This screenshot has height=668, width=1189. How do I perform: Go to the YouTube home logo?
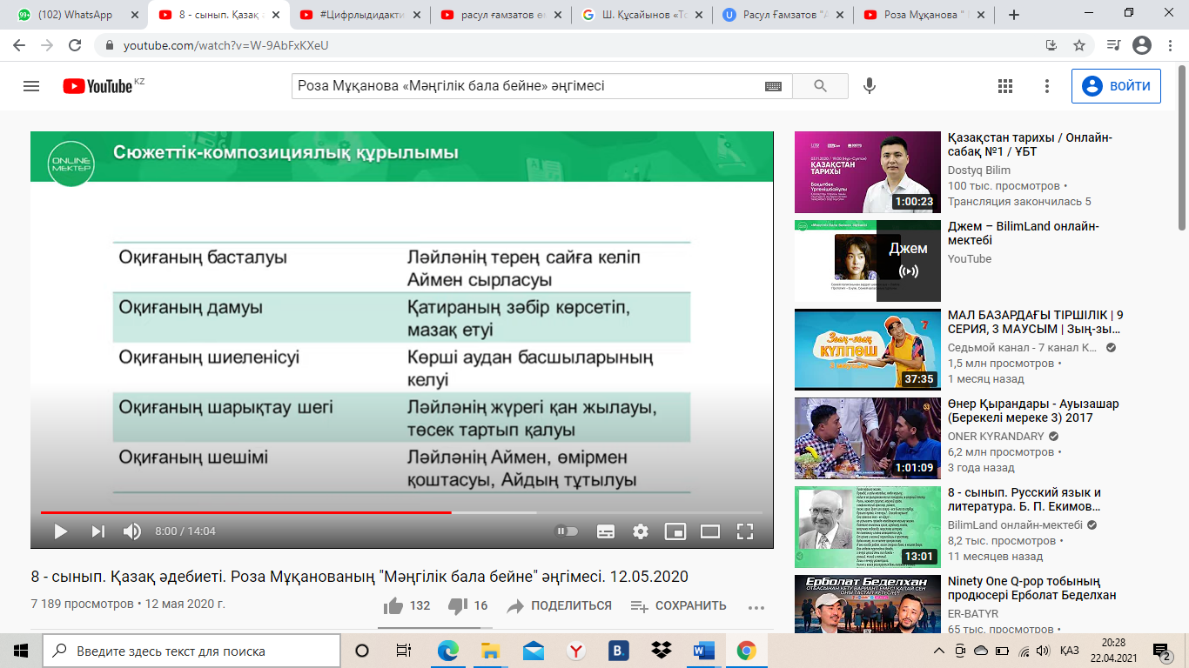[97, 86]
